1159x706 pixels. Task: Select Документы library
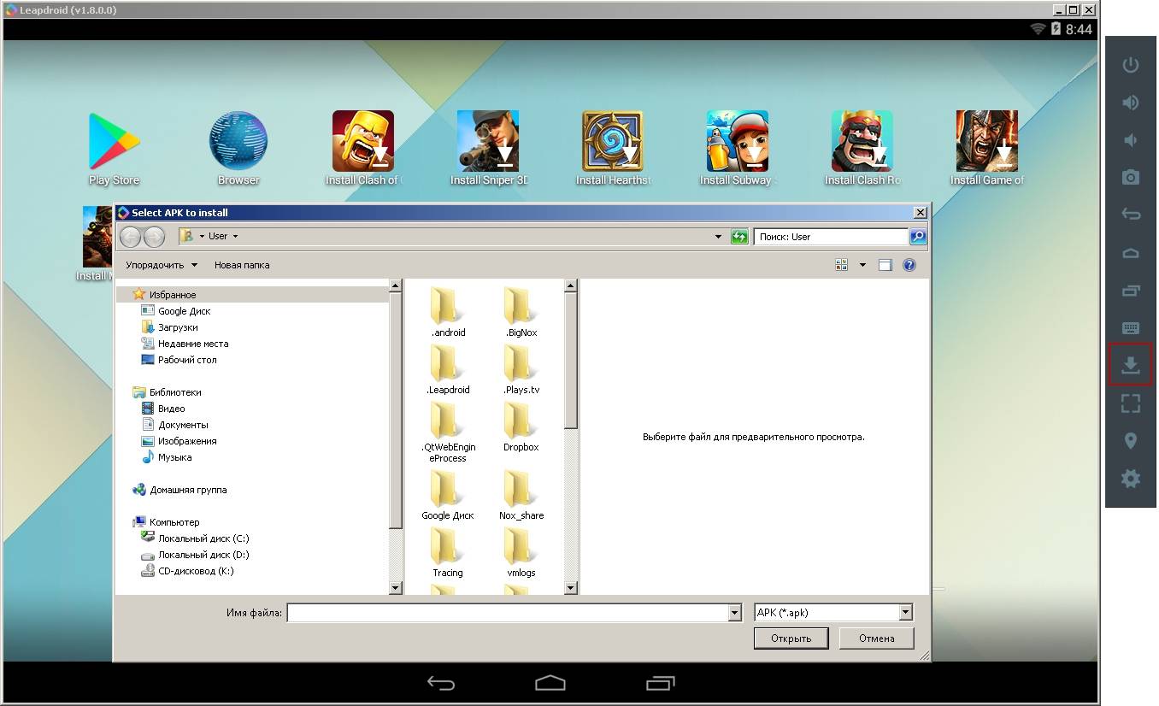(x=183, y=425)
